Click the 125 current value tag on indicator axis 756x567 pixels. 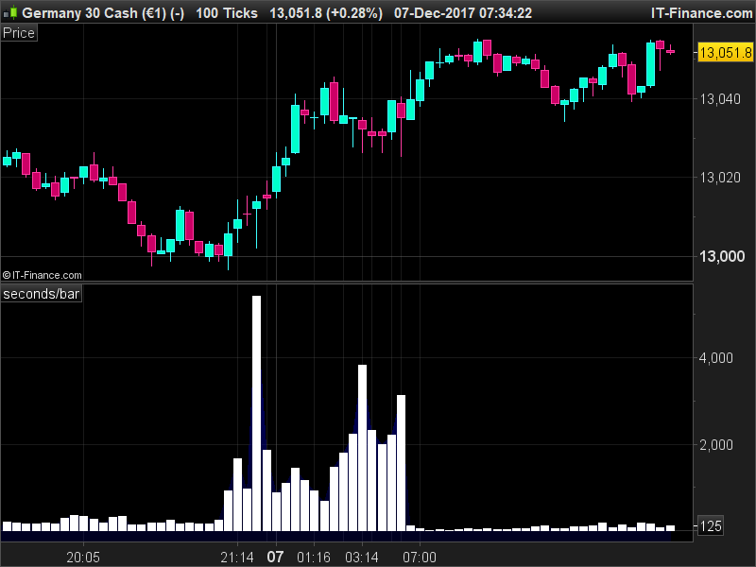point(711,526)
